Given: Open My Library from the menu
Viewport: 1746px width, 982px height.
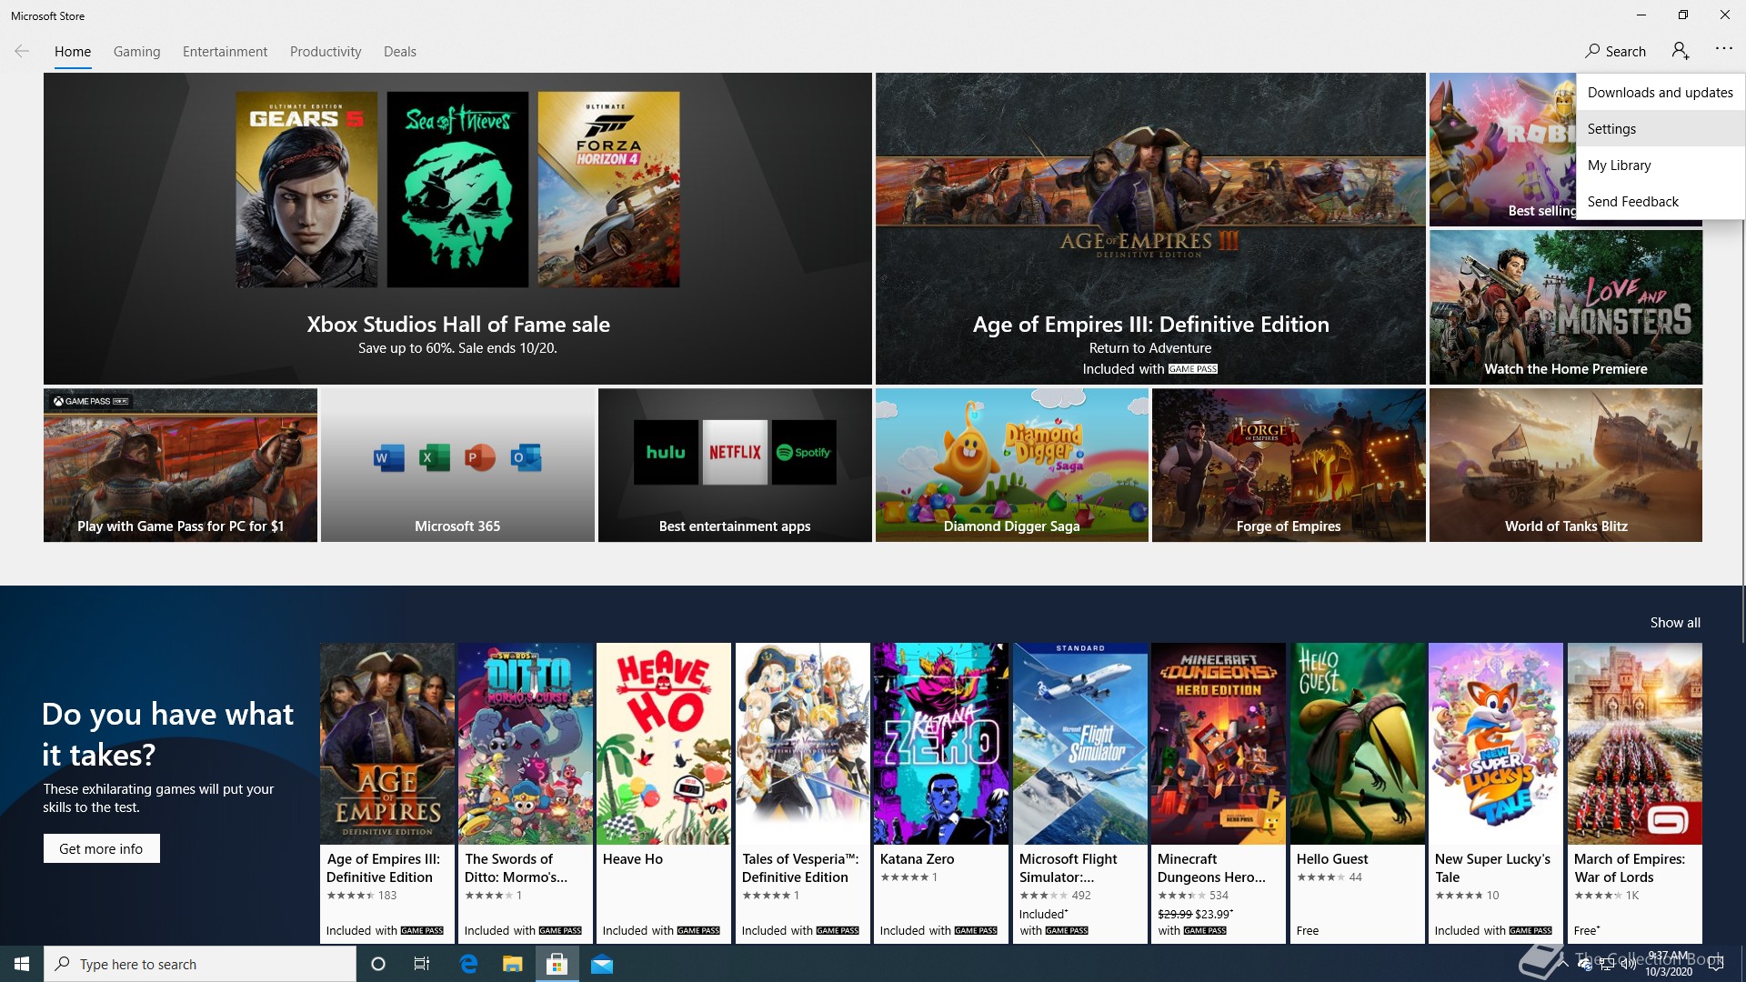Looking at the screenshot, I should pyautogui.click(x=1661, y=165).
